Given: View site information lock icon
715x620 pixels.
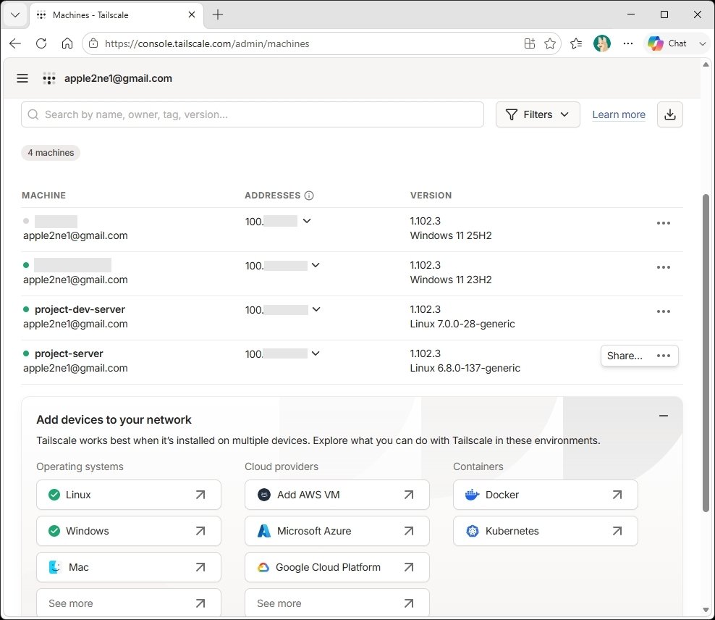Looking at the screenshot, I should [x=93, y=43].
